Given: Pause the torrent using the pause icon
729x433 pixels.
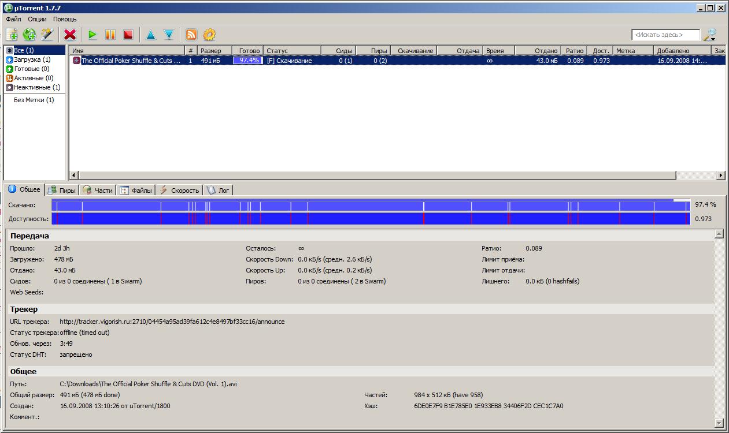Looking at the screenshot, I should click(110, 35).
